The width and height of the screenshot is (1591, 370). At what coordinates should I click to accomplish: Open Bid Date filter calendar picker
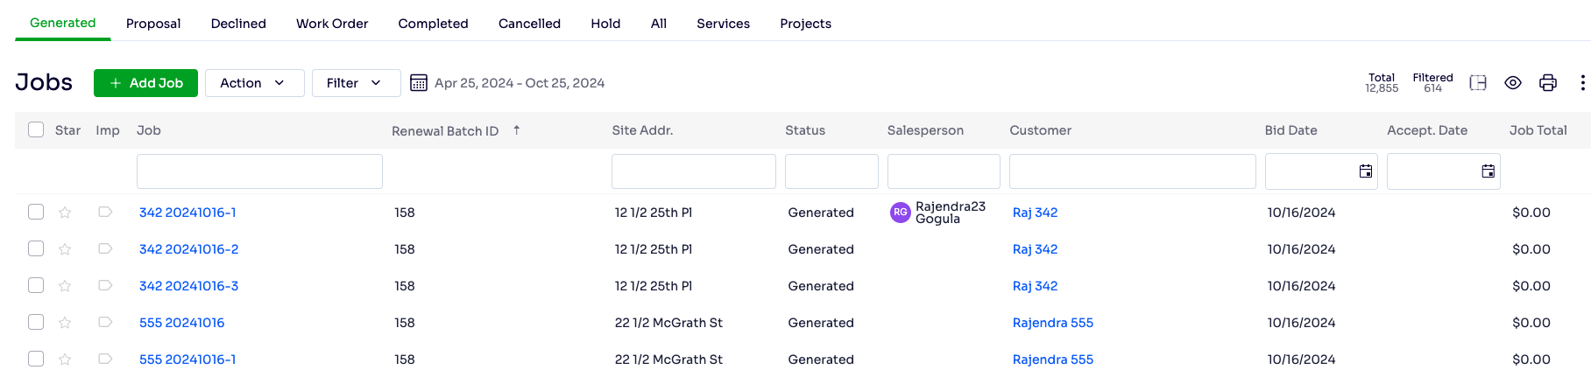coord(1365,171)
